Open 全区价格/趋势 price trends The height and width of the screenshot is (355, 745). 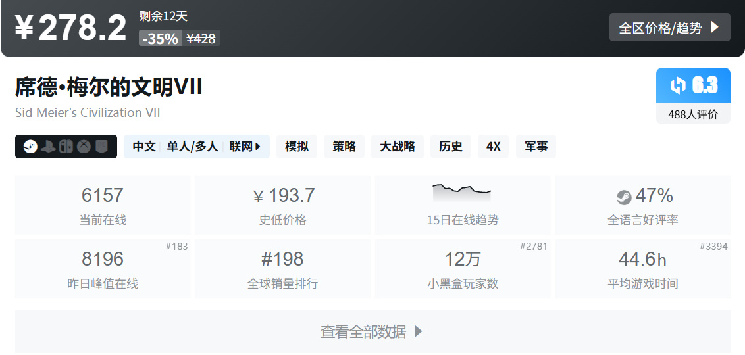(669, 28)
